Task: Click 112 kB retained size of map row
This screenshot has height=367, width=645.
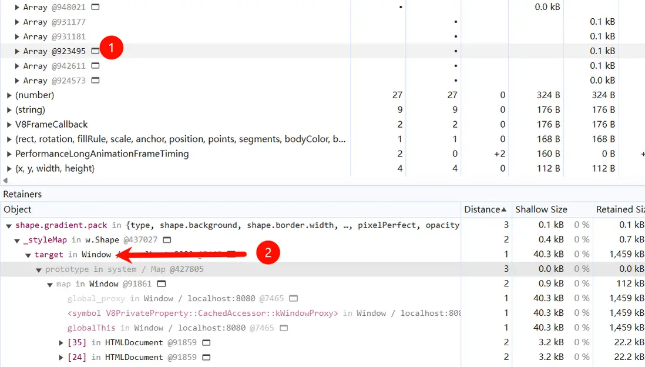Action: tap(629, 284)
